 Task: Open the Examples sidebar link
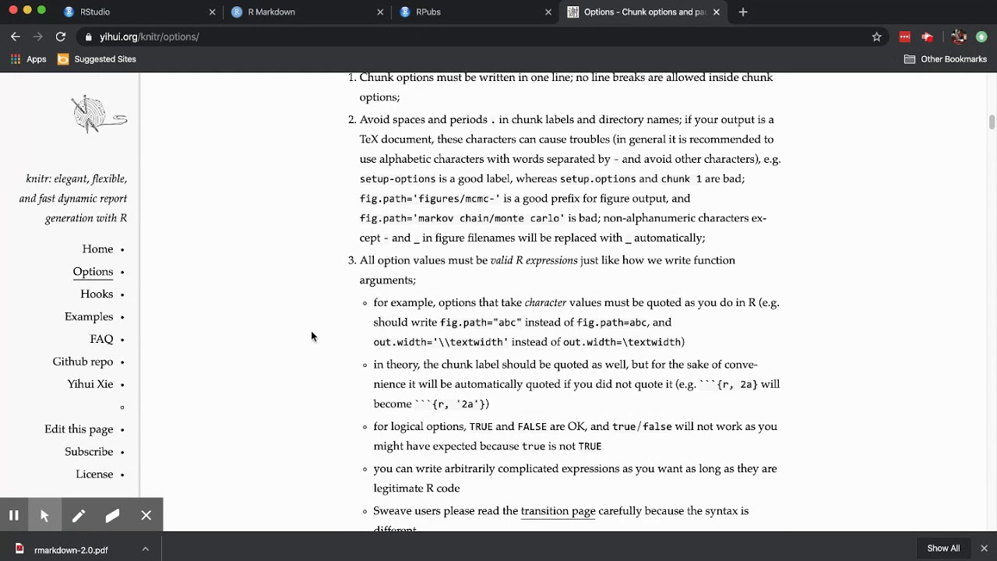pyautogui.click(x=89, y=316)
